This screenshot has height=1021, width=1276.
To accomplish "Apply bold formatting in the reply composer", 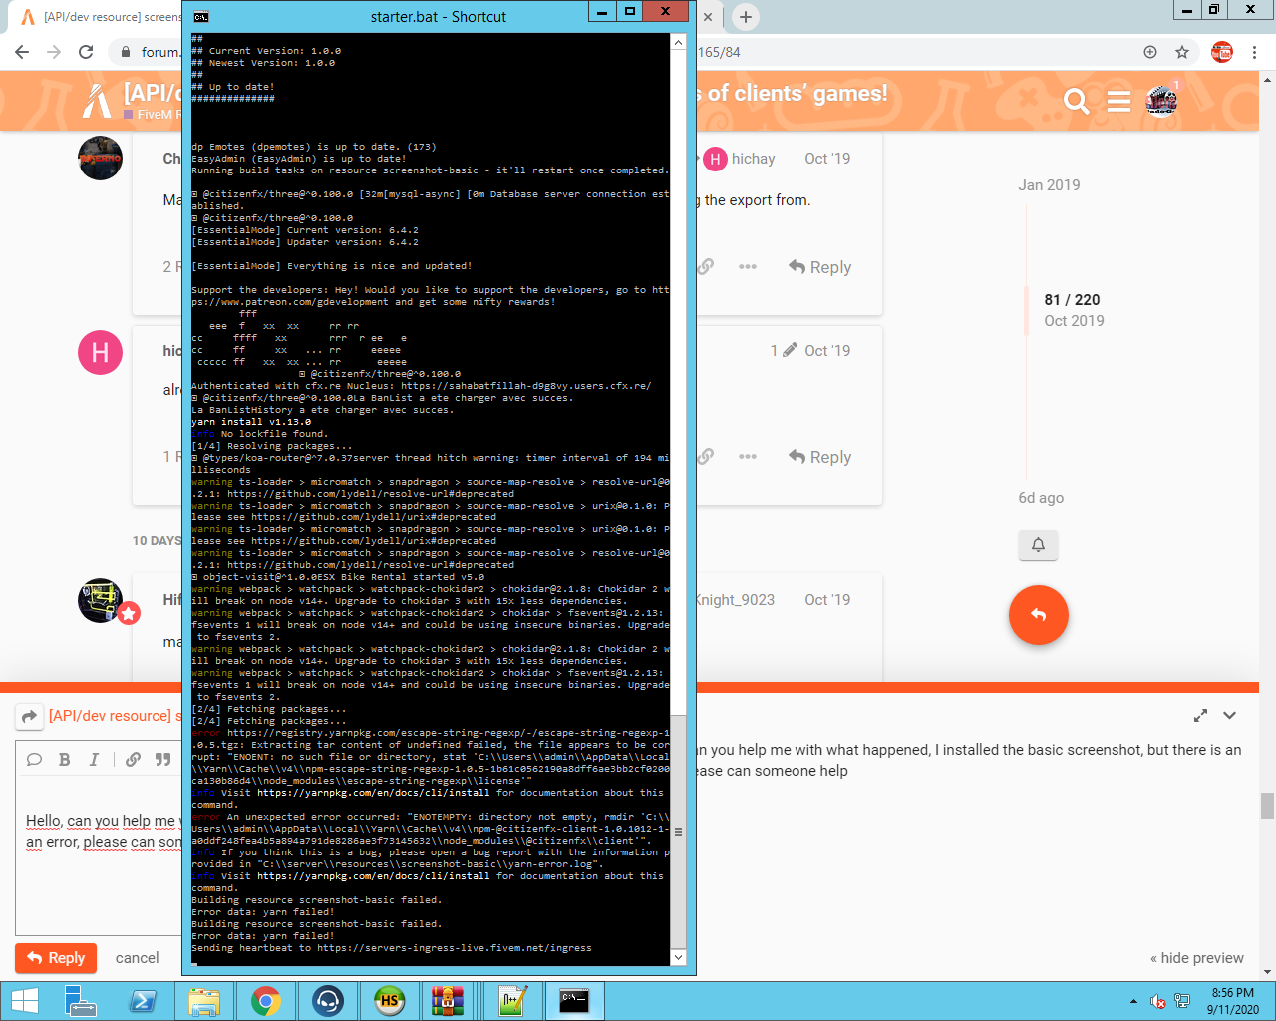I will pyautogui.click(x=64, y=759).
